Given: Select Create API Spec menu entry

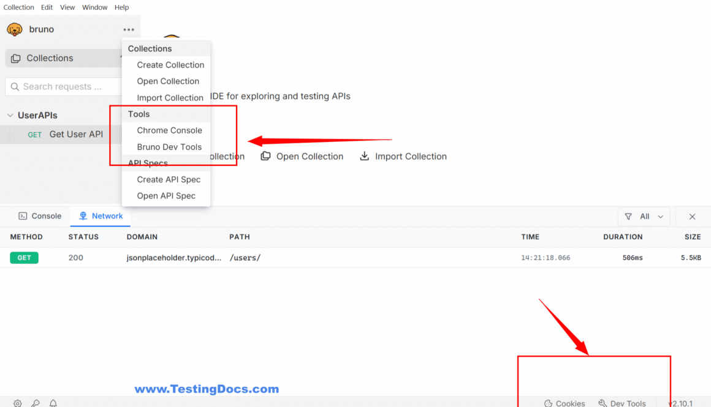Looking at the screenshot, I should point(169,179).
